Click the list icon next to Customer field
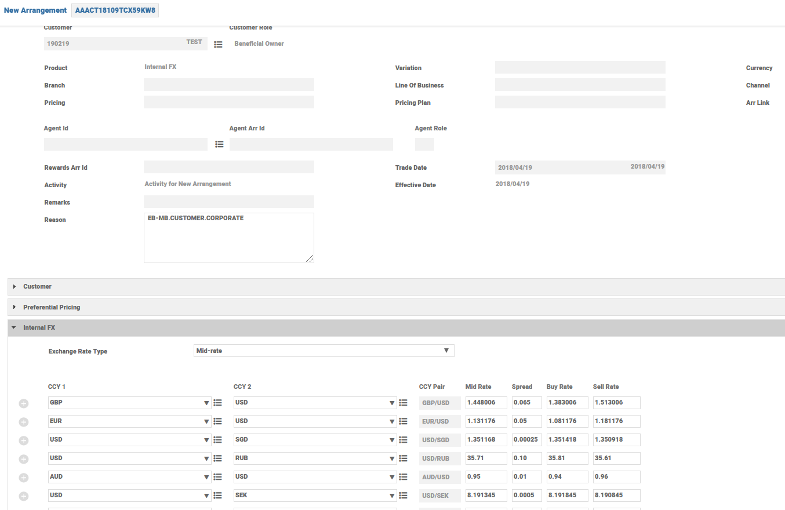The height and width of the screenshot is (510, 785). click(x=218, y=44)
